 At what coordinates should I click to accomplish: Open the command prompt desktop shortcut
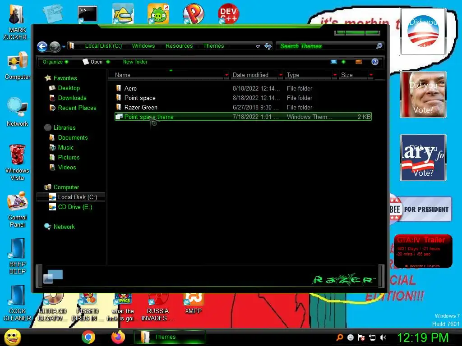click(x=88, y=14)
